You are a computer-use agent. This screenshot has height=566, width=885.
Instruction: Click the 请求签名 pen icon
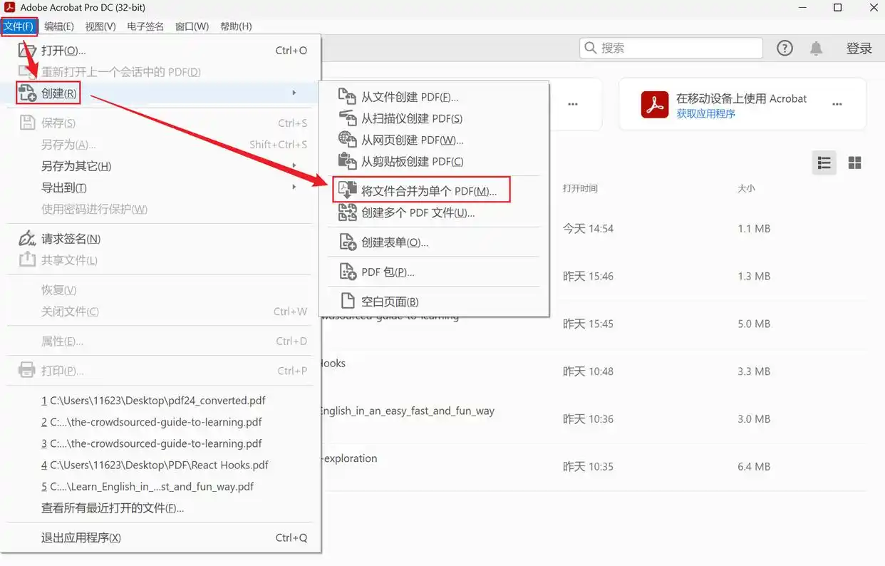coord(27,238)
